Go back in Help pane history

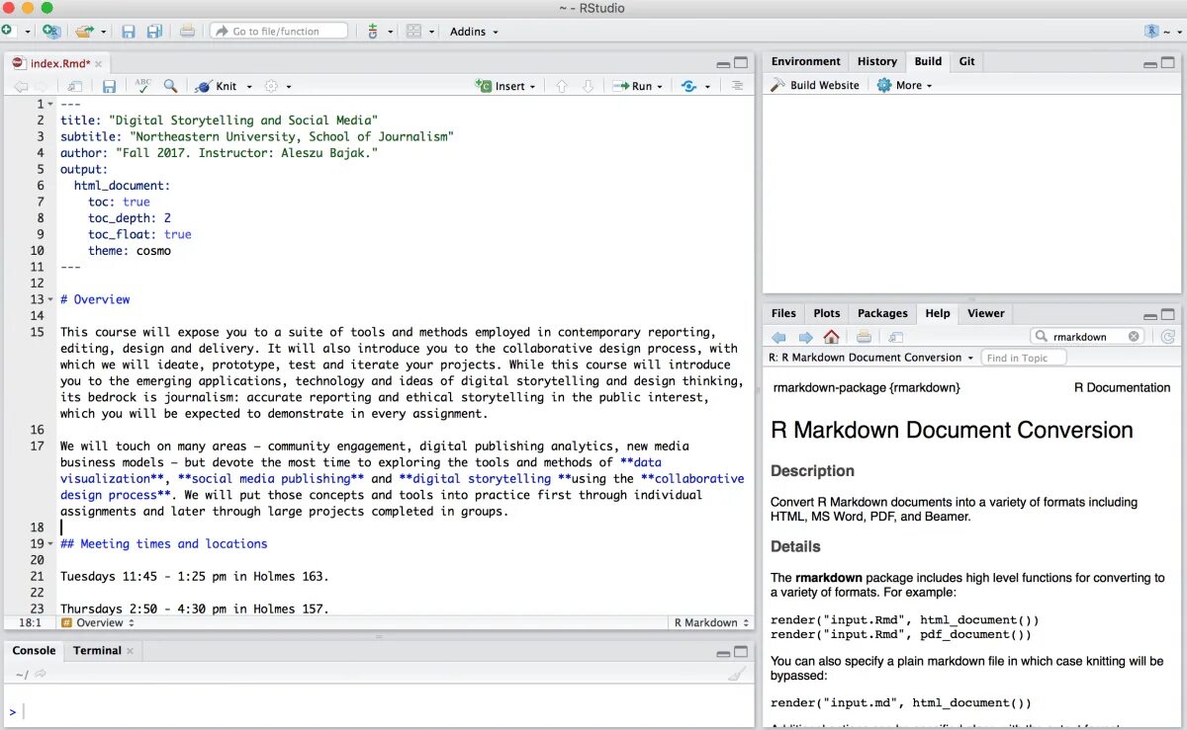tap(779, 337)
